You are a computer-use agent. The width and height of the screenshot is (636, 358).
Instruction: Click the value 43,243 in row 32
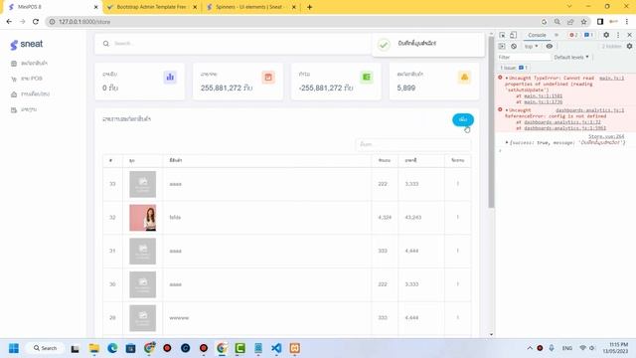[413, 218]
